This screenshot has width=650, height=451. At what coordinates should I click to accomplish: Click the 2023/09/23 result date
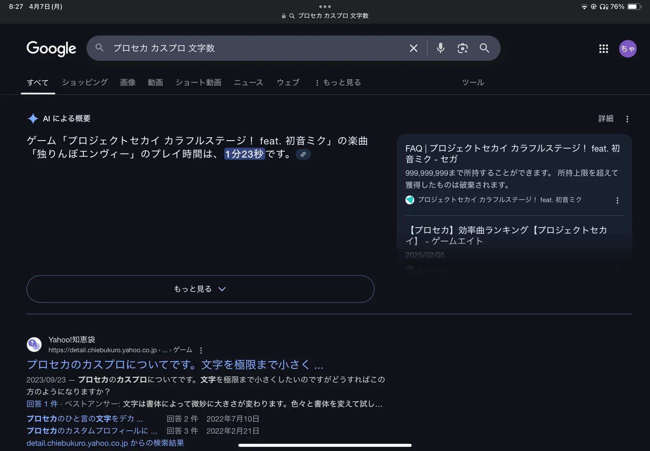(46, 380)
